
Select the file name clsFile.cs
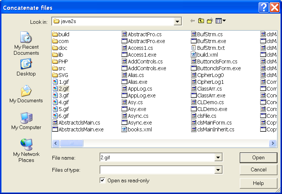click(207, 116)
